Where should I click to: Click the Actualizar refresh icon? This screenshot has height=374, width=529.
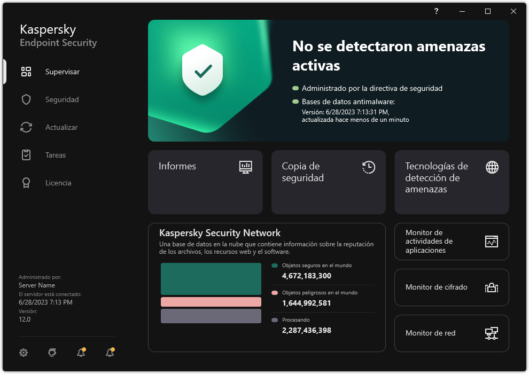tap(26, 127)
